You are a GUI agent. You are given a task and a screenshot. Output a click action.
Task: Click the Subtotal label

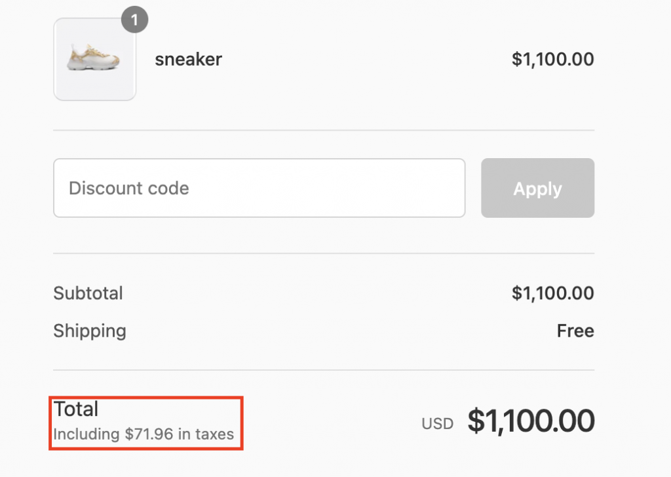click(x=88, y=293)
